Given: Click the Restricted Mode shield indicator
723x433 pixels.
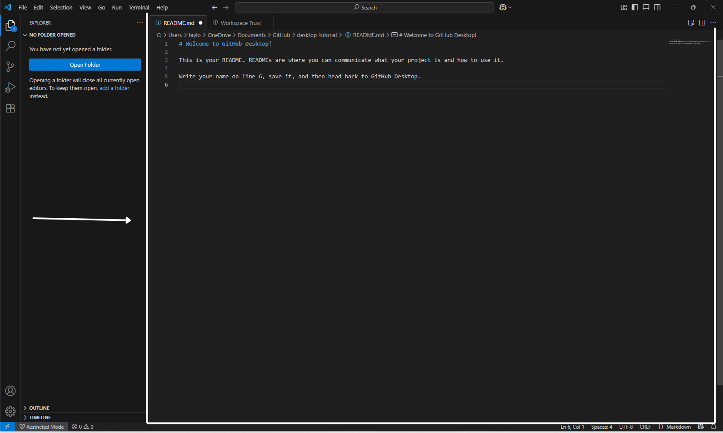Looking at the screenshot, I should (42, 427).
